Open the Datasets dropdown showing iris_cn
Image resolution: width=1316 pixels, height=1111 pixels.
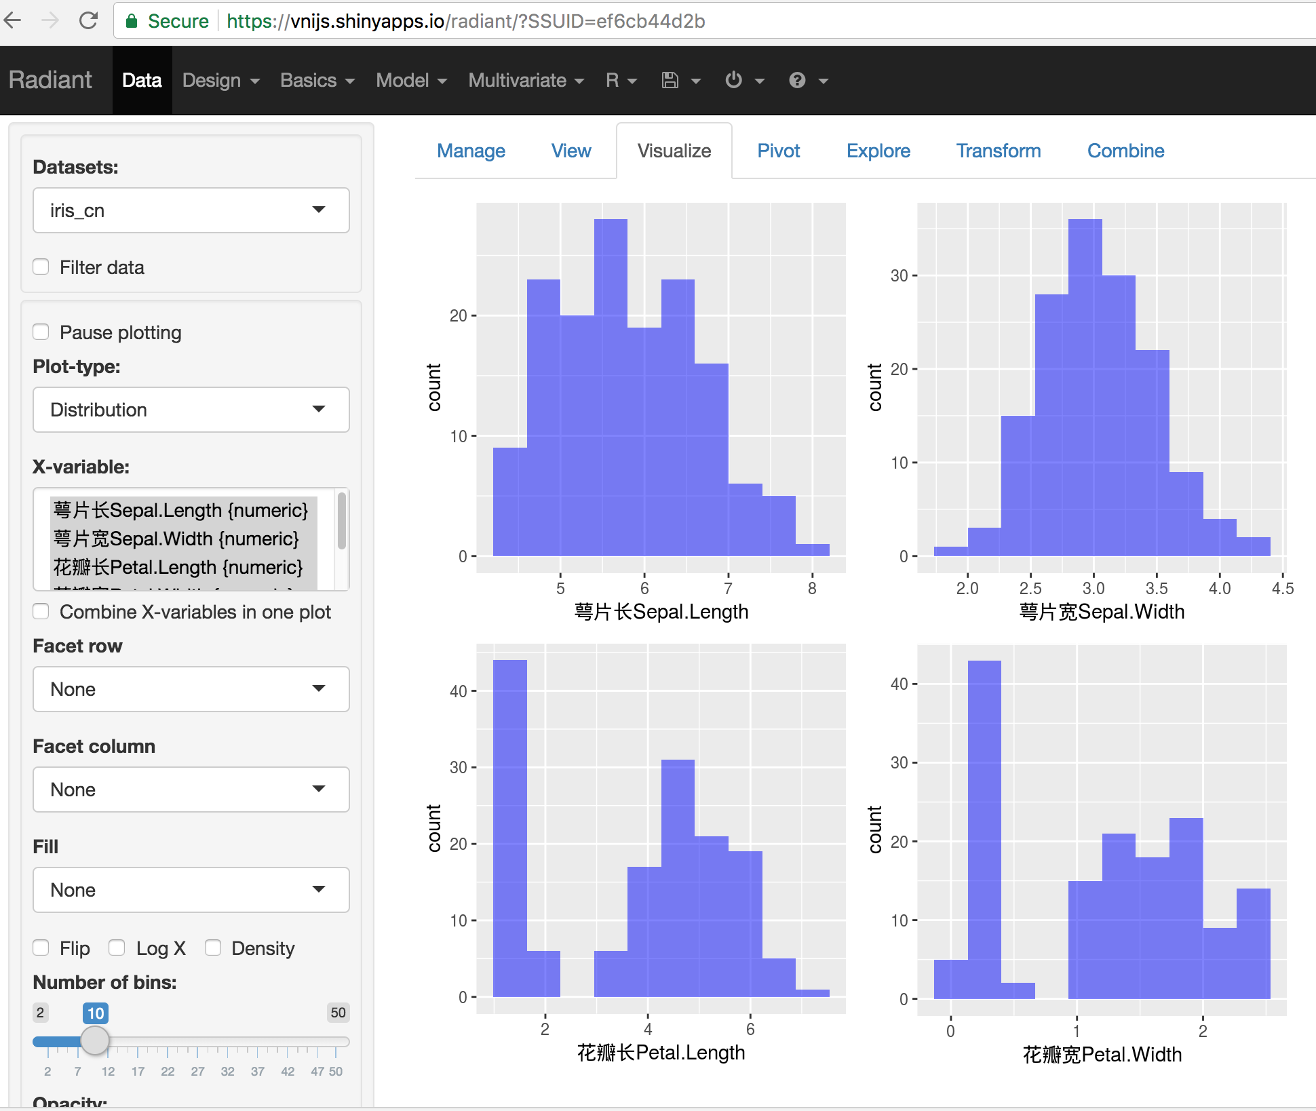click(191, 210)
